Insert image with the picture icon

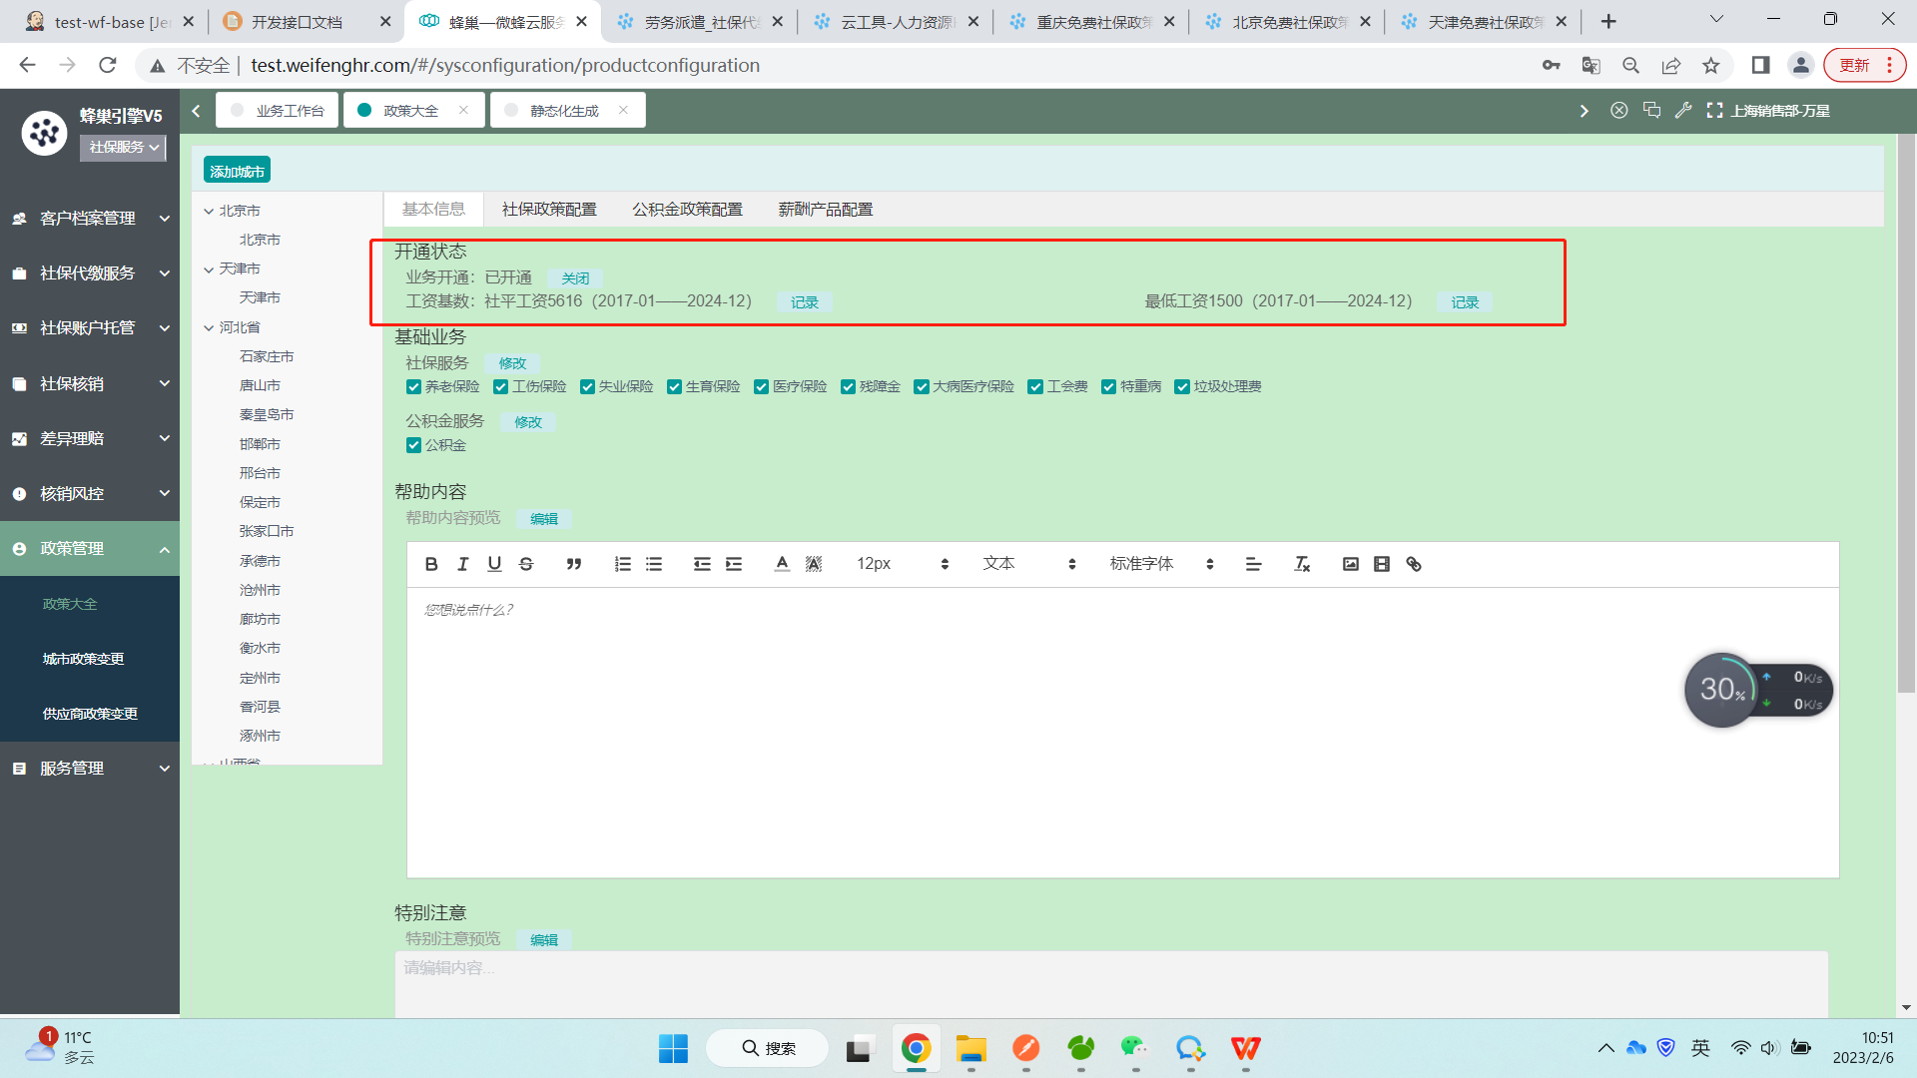click(1350, 564)
